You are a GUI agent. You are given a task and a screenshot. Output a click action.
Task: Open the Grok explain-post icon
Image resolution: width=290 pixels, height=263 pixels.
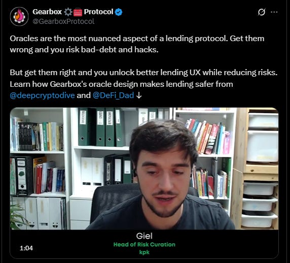pyautogui.click(x=262, y=12)
